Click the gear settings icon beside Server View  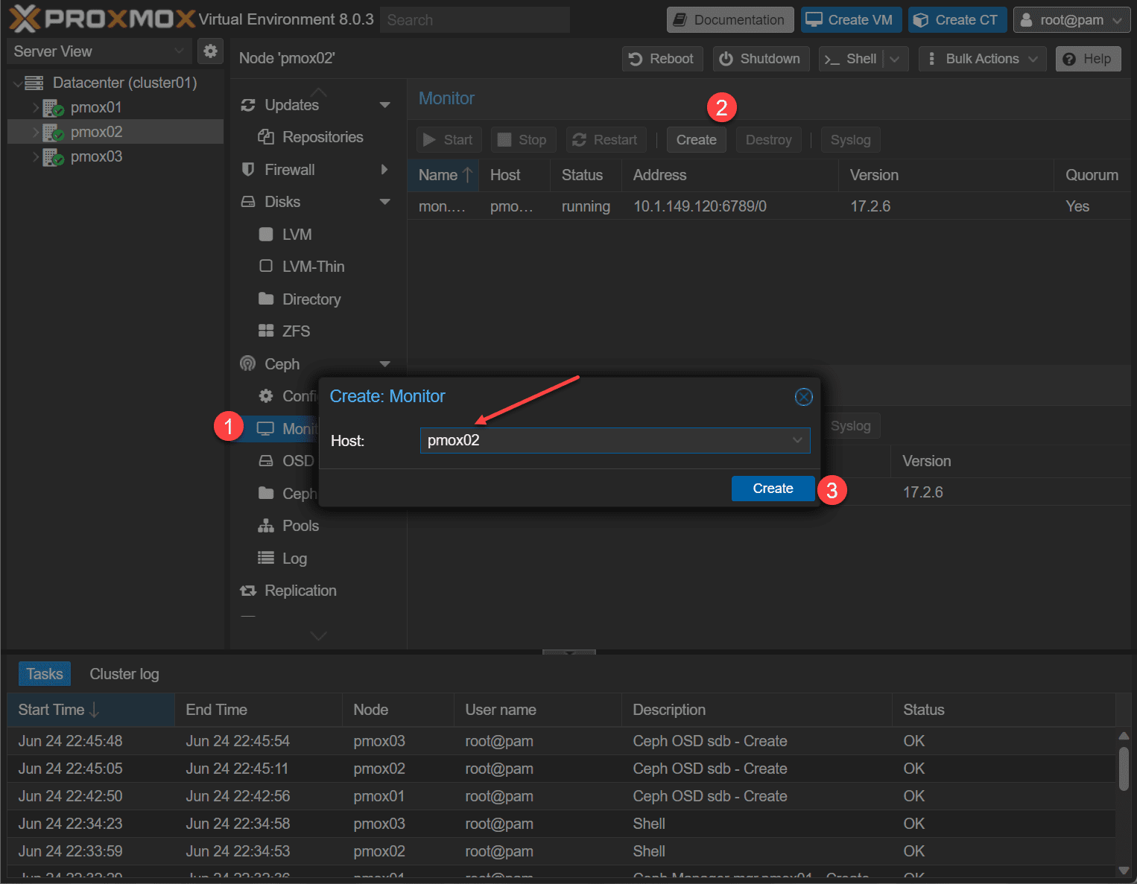(x=210, y=51)
